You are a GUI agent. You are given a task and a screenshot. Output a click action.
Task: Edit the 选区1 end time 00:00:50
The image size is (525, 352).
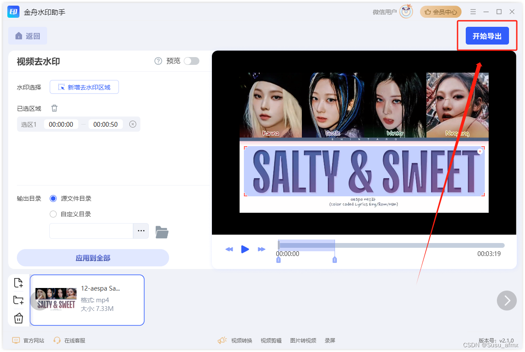[x=106, y=124]
